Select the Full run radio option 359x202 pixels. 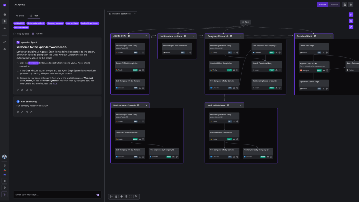(33, 34)
